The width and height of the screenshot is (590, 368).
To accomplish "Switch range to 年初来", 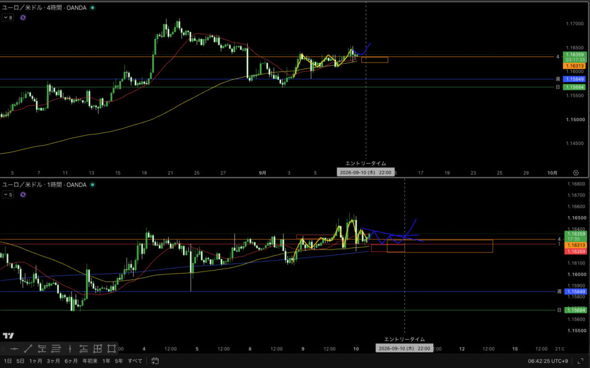I will coord(90,361).
